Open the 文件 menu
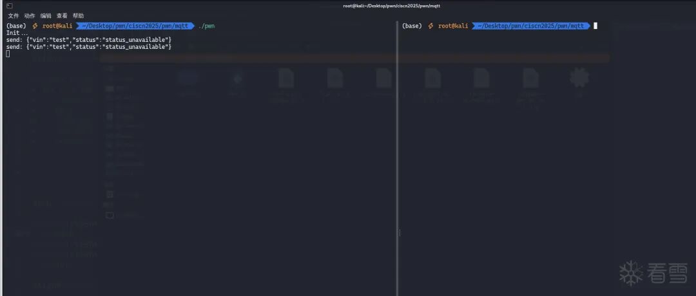Image resolution: width=696 pixels, height=296 pixels. tap(14, 15)
